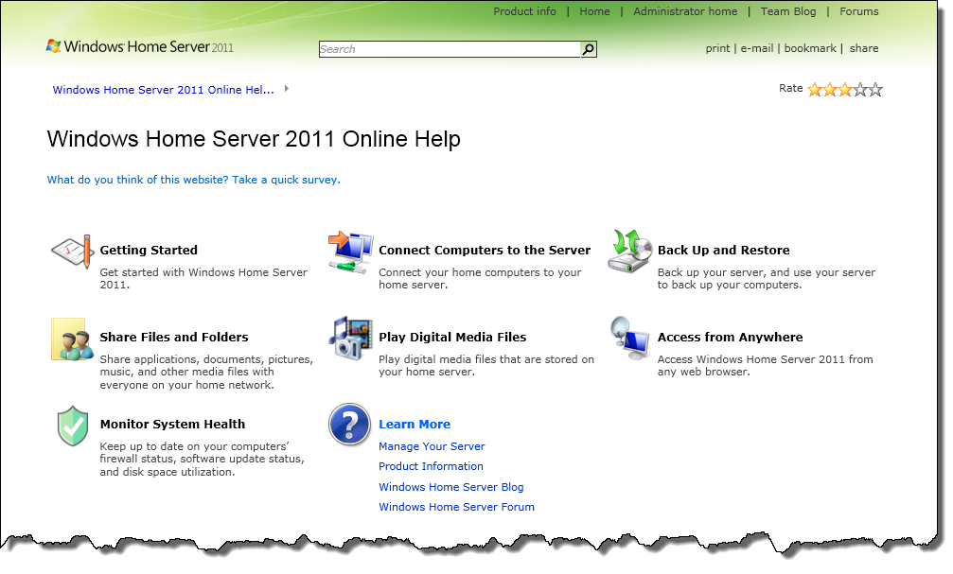This screenshot has width=953, height=574.
Task: Click inside the Search input field
Action: point(450,49)
